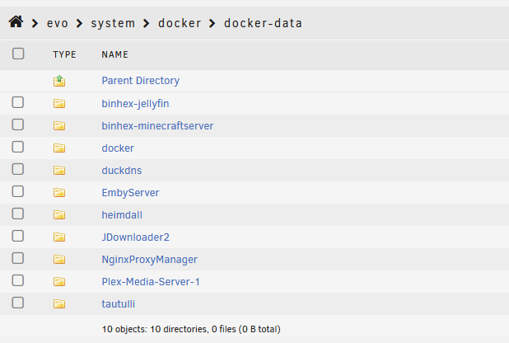Select checkbox for docker folder row
This screenshot has height=343, width=509.
[x=18, y=147]
